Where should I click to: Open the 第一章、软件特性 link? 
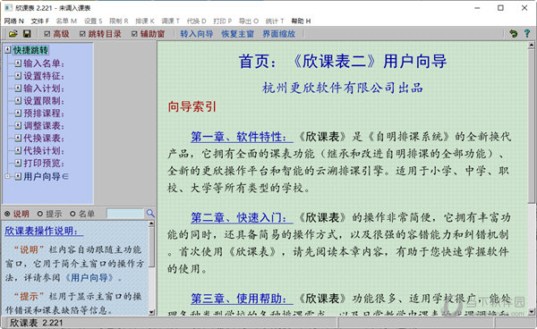[x=242, y=137]
